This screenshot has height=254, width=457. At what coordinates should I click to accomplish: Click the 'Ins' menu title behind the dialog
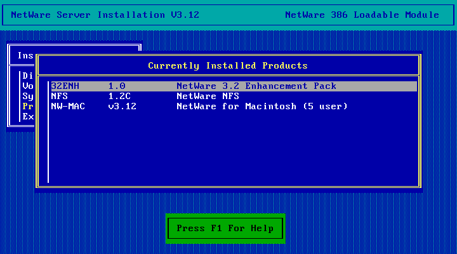pyautogui.click(x=25, y=55)
